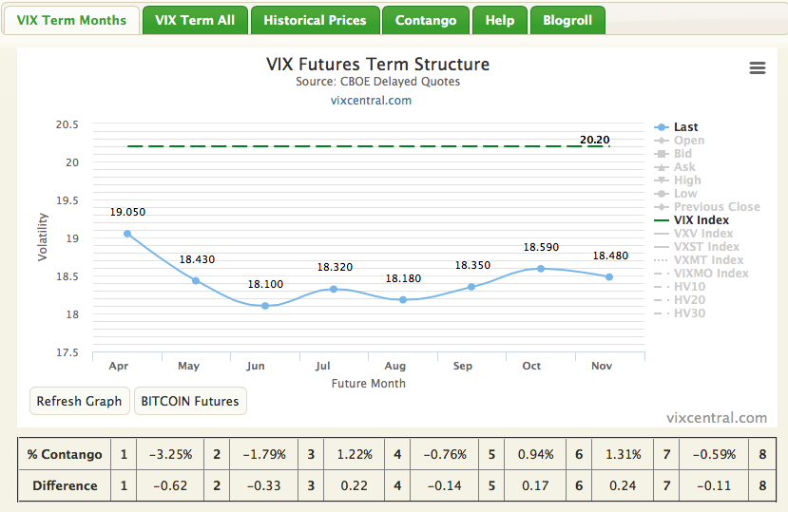788x512 pixels.
Task: Open the vixcentral.com link under chart title
Action: [x=371, y=100]
